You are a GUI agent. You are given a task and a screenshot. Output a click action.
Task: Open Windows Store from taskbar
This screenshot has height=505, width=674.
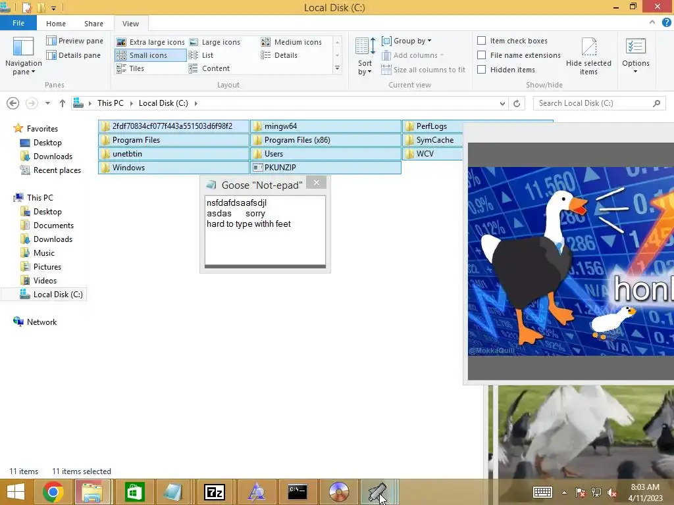pyautogui.click(x=134, y=492)
